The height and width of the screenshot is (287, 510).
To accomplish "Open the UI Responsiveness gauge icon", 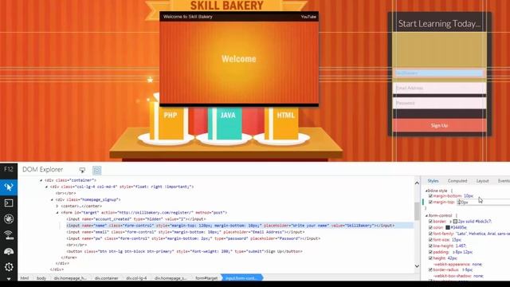I will click(x=9, y=251).
